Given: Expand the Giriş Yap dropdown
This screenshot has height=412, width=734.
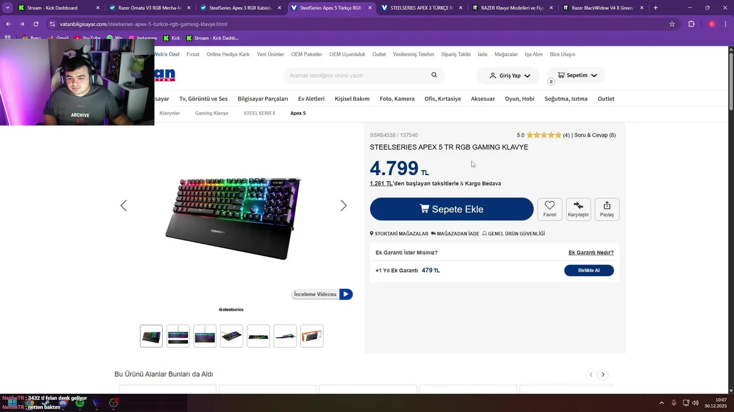Looking at the screenshot, I should point(509,76).
